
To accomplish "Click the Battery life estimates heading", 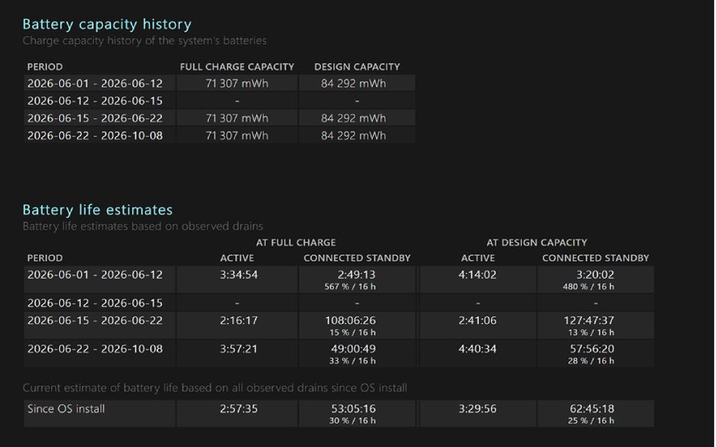I will (97, 210).
